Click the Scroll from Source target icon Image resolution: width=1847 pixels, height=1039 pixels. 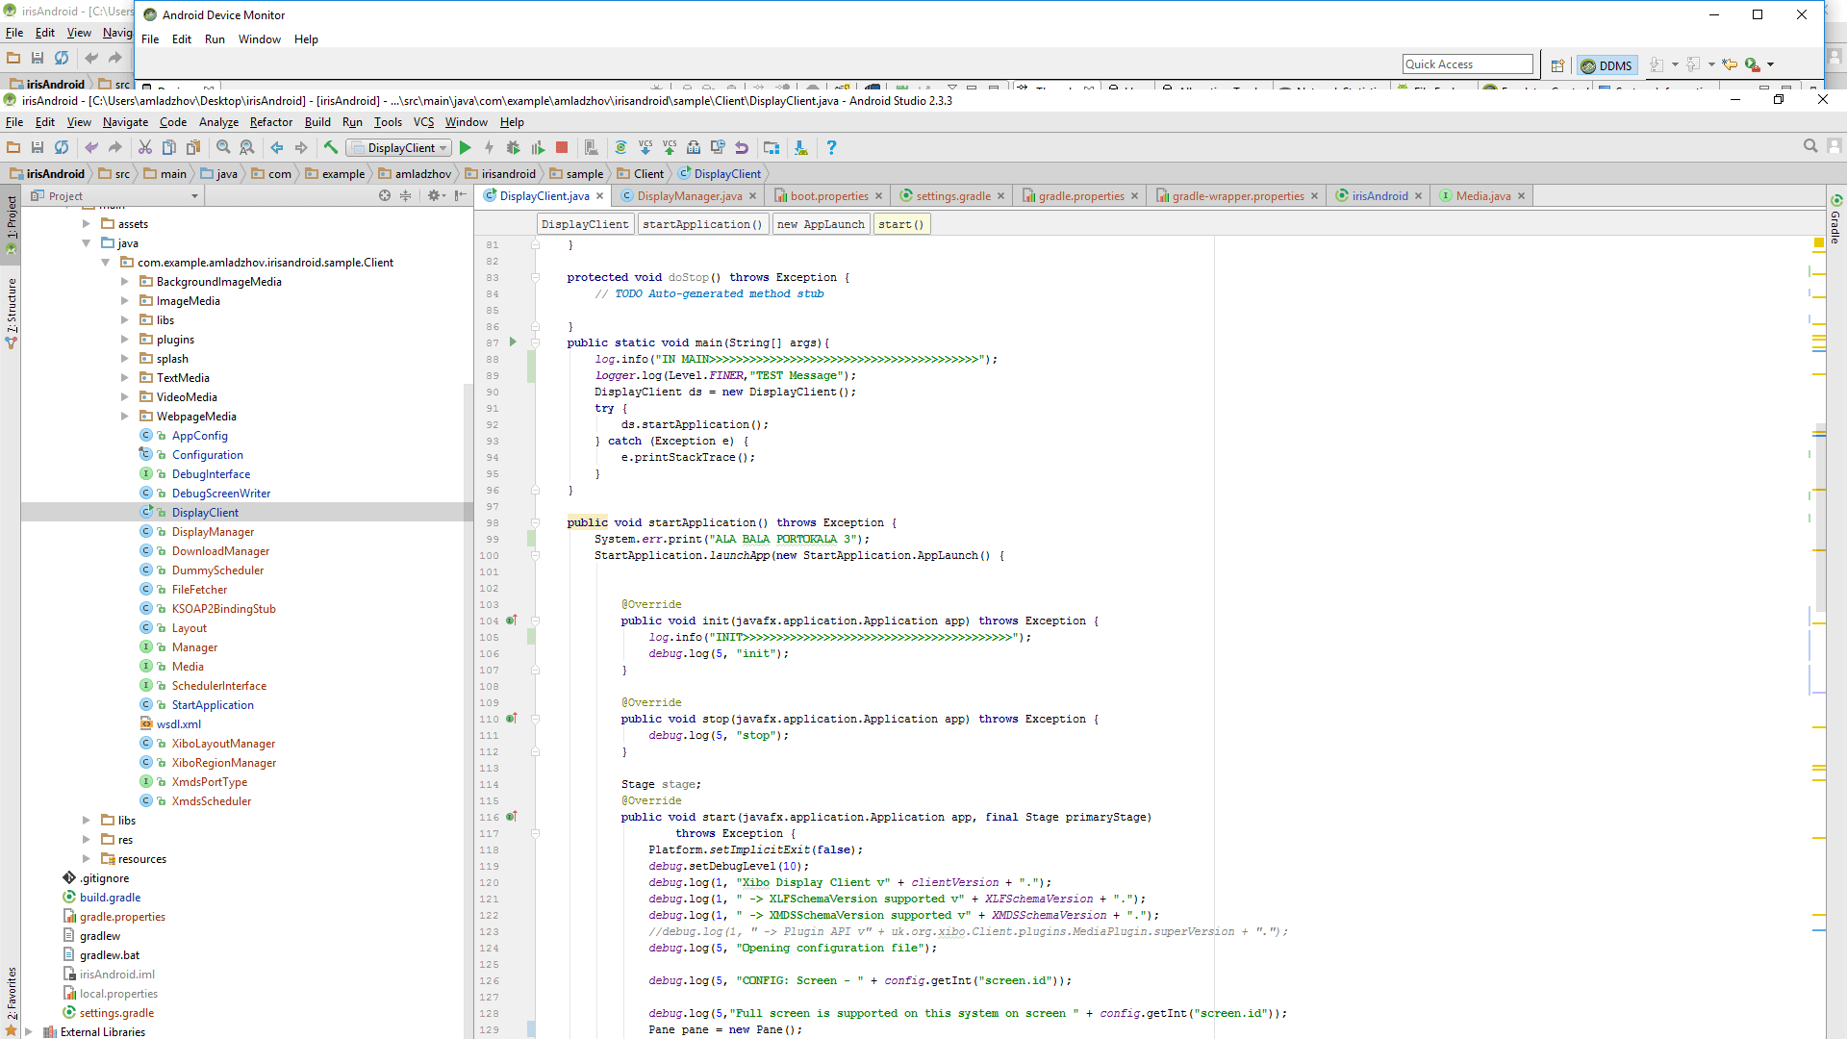(385, 195)
